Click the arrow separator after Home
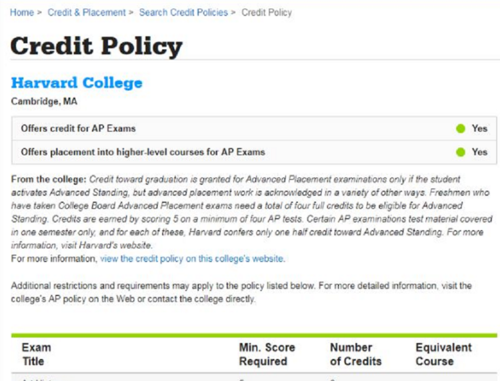Image resolution: width=500 pixels, height=381 pixels. pyautogui.click(x=41, y=12)
